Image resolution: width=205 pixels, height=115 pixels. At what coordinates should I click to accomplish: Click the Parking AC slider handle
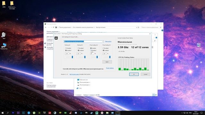pos(72,57)
